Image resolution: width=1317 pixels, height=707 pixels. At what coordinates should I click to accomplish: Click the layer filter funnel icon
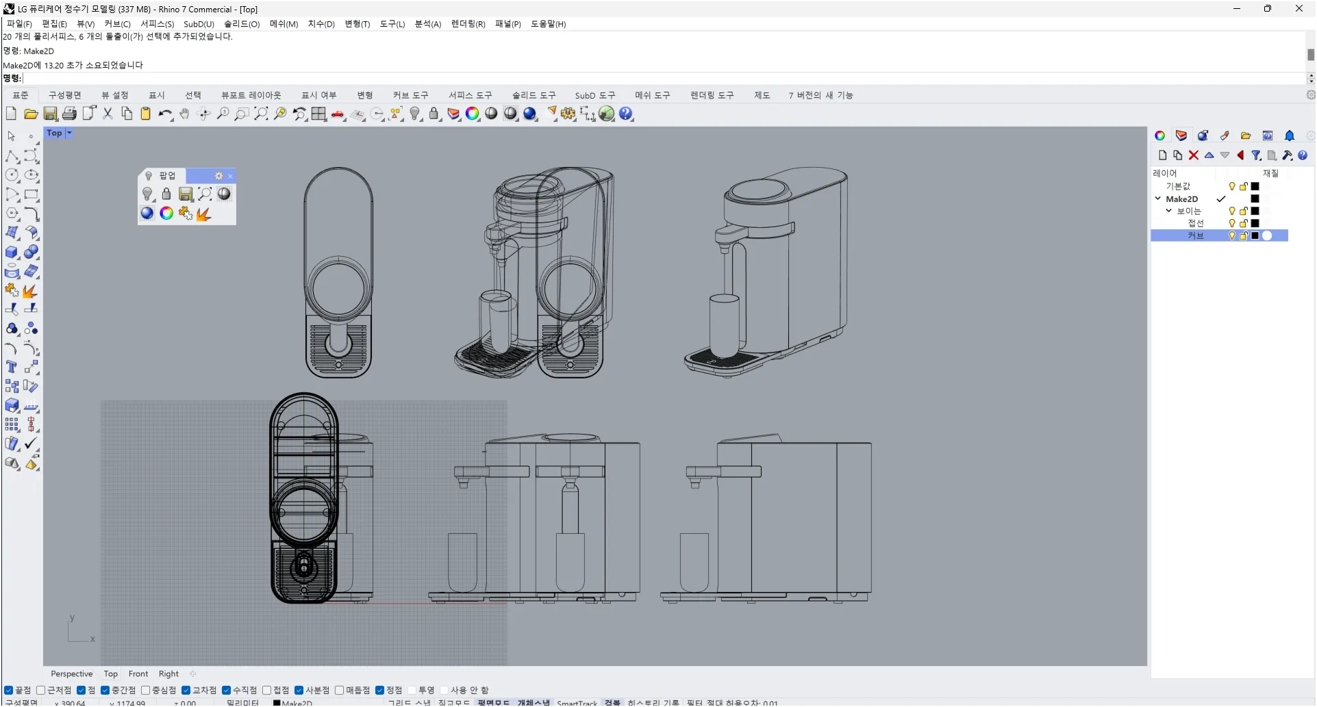[1256, 155]
